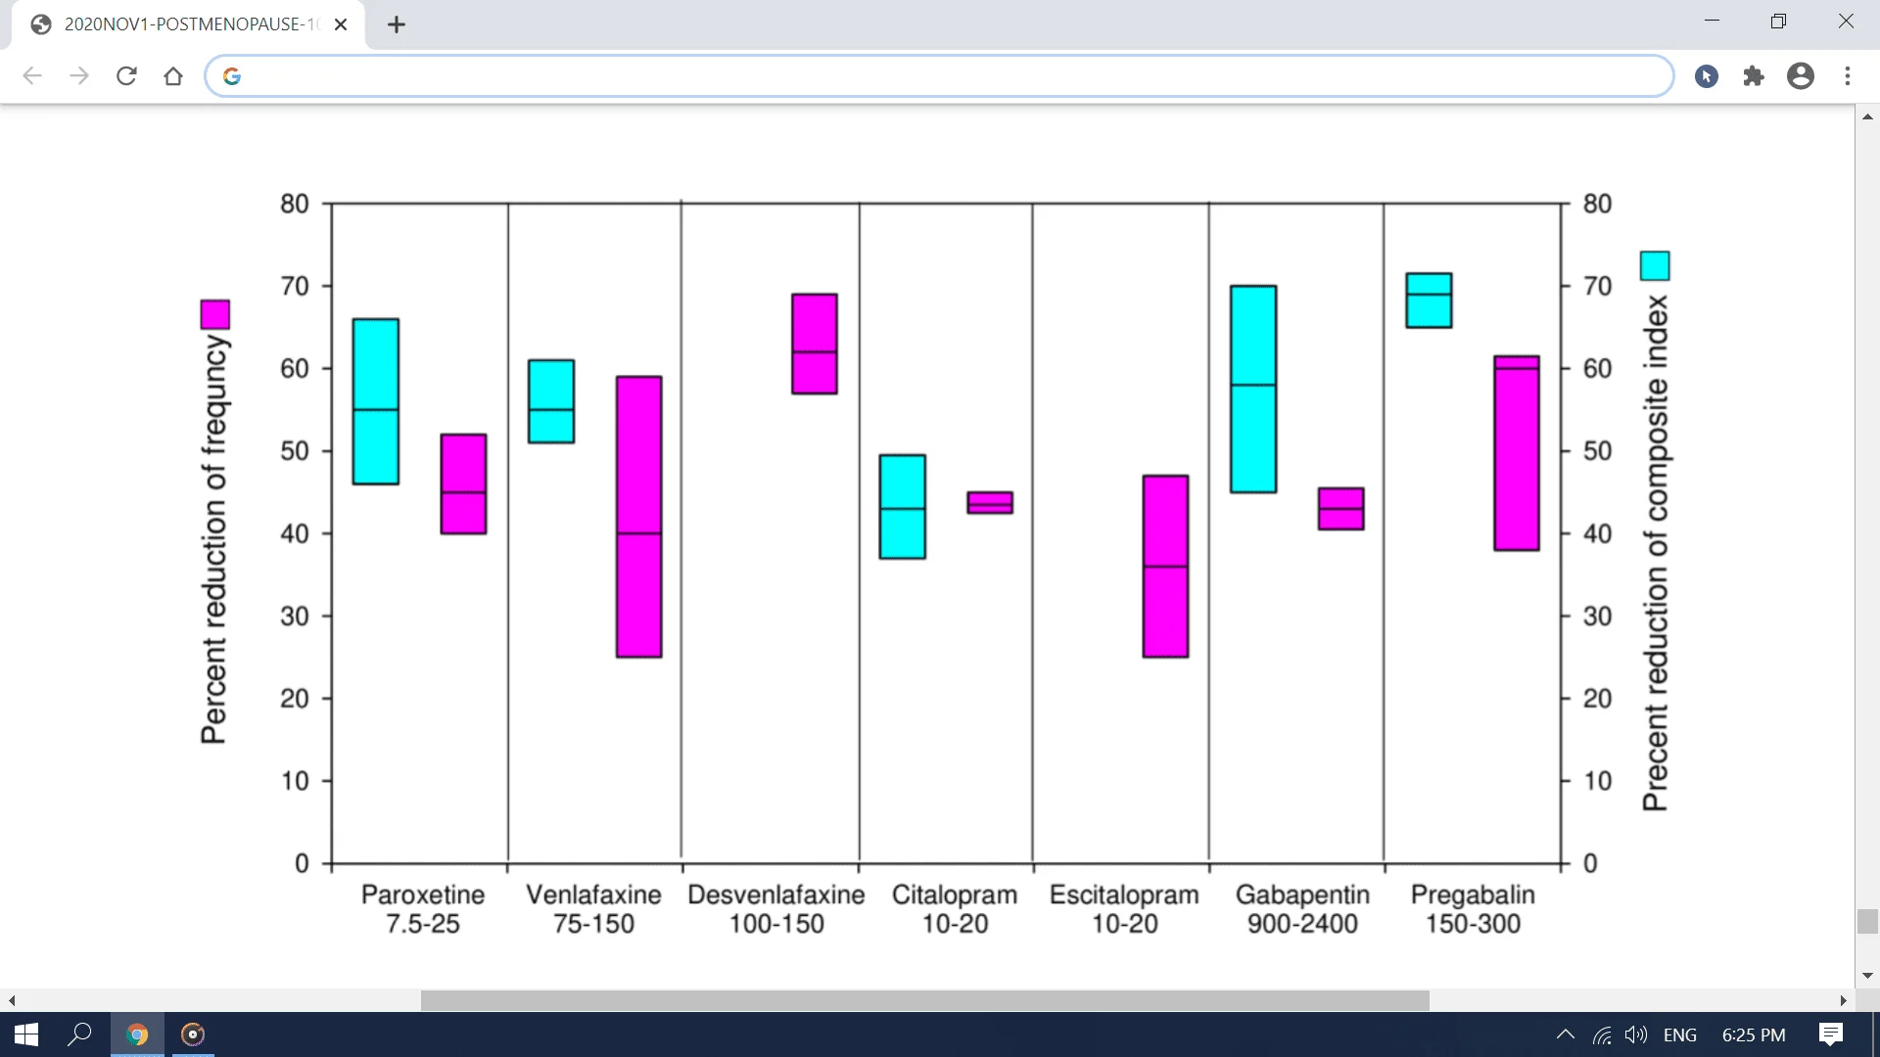
Task: Click cyan legend square for composite index
Action: pyautogui.click(x=1655, y=265)
